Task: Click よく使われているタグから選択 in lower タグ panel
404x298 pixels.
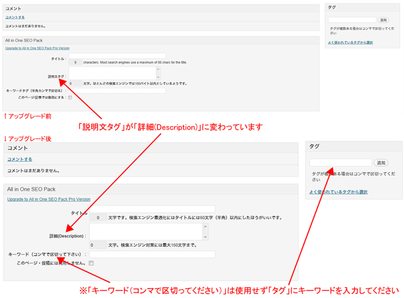Action: (x=338, y=192)
